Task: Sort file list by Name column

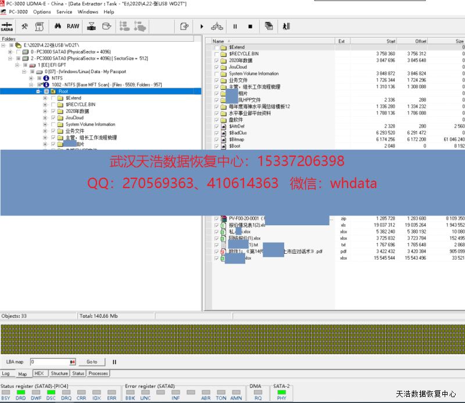Action: [219, 41]
